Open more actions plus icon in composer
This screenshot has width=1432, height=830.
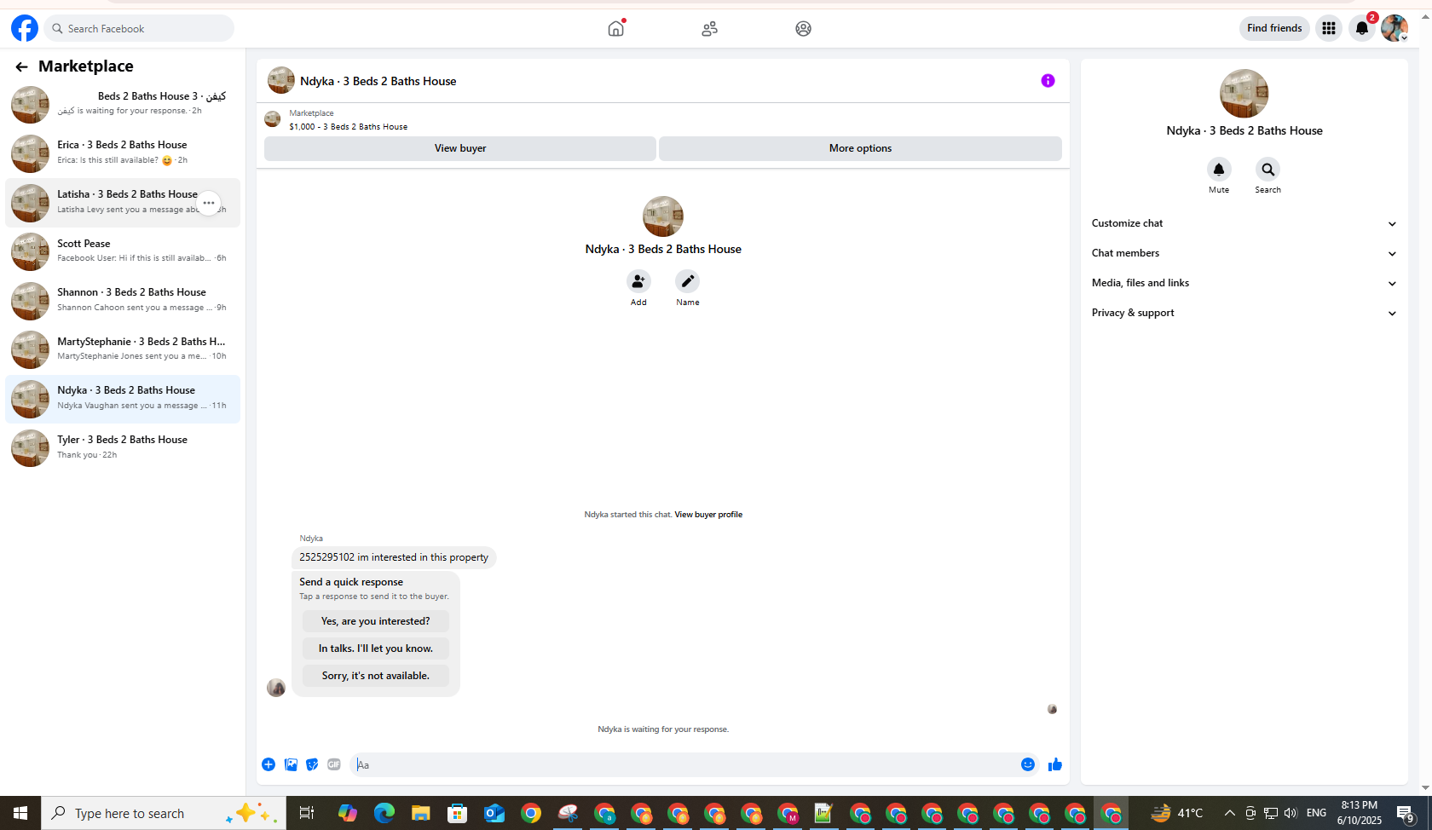(268, 764)
